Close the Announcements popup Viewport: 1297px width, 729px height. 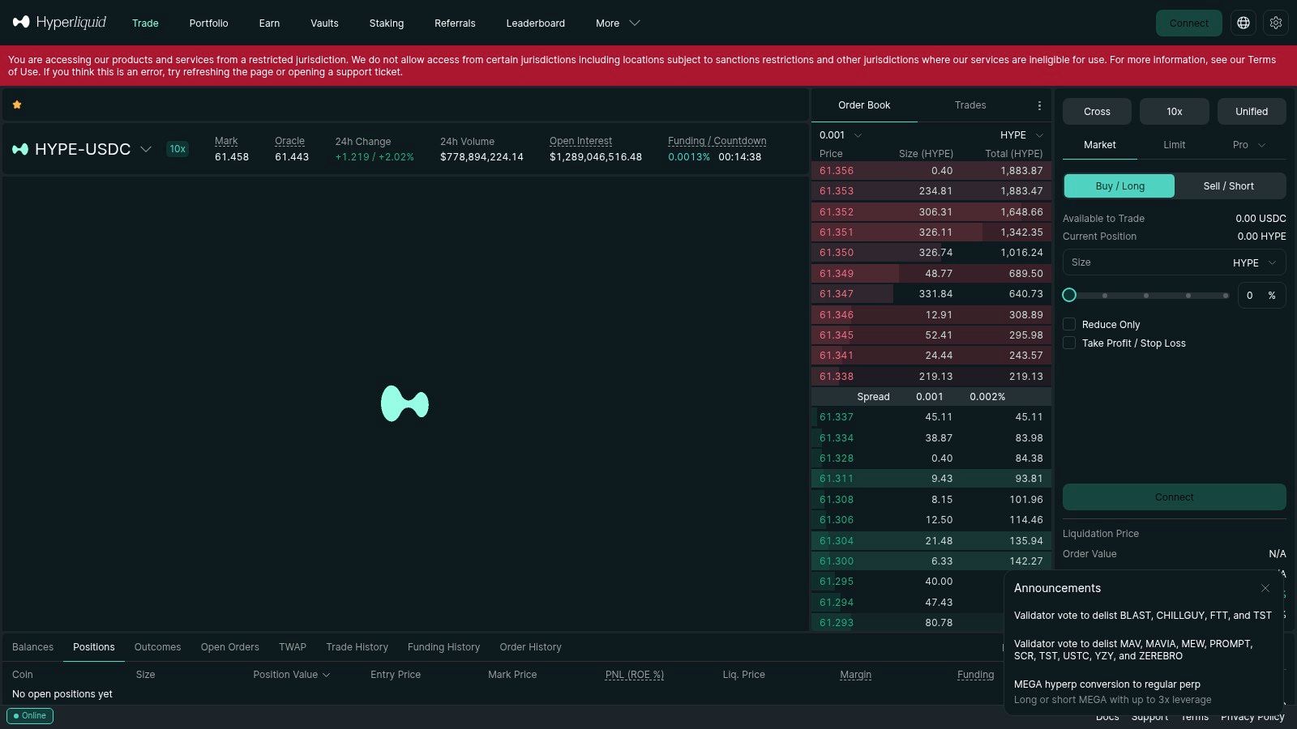pos(1265,588)
